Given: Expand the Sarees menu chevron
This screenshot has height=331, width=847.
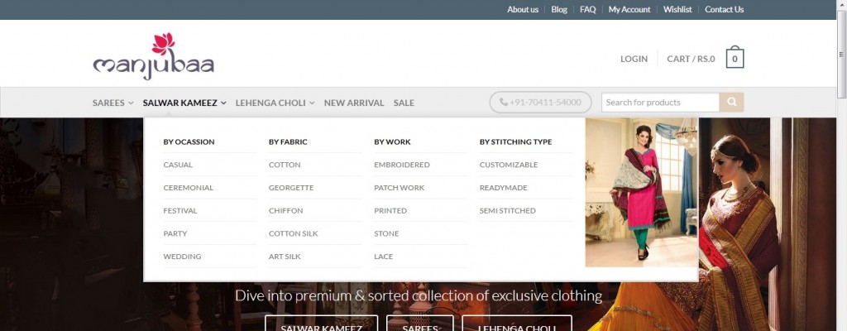Looking at the screenshot, I should point(131,103).
